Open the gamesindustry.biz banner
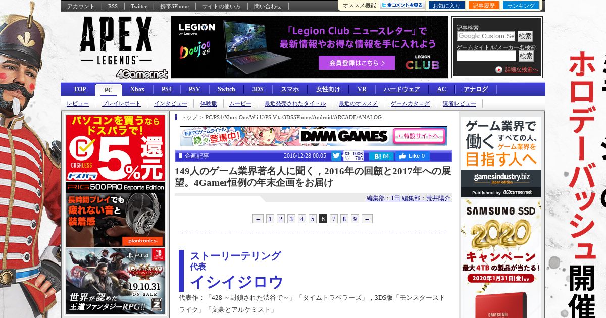Screen dimensions: 606x318 point(501,157)
